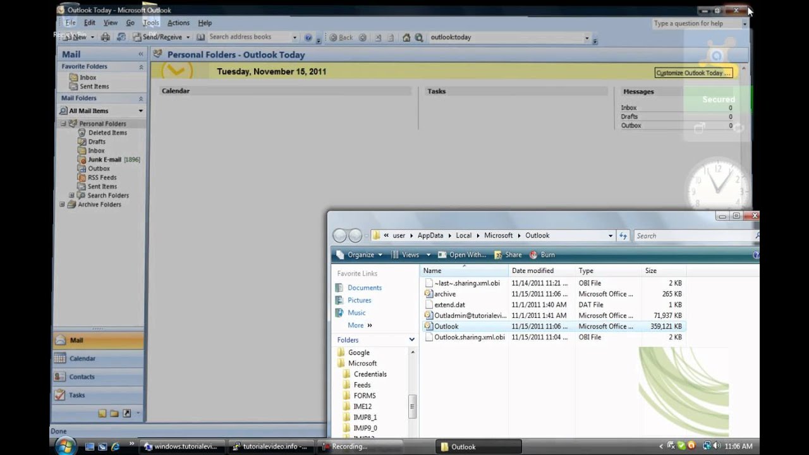Open the Actions menu in Outlook

coord(178,23)
